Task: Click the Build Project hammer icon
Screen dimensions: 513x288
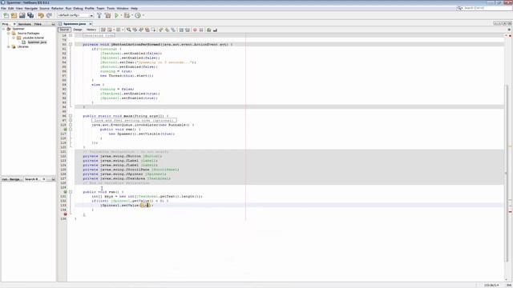Action: pos(99,15)
